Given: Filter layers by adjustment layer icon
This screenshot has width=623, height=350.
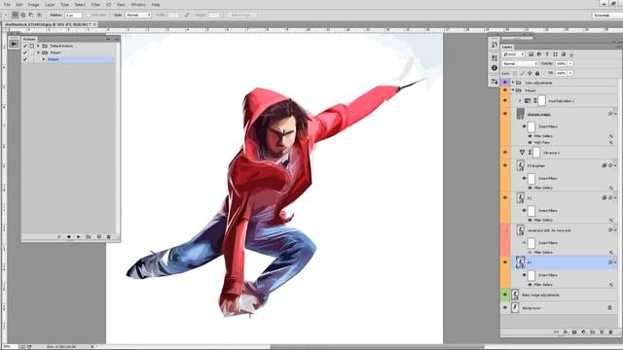Looking at the screenshot, I should click(539, 54).
